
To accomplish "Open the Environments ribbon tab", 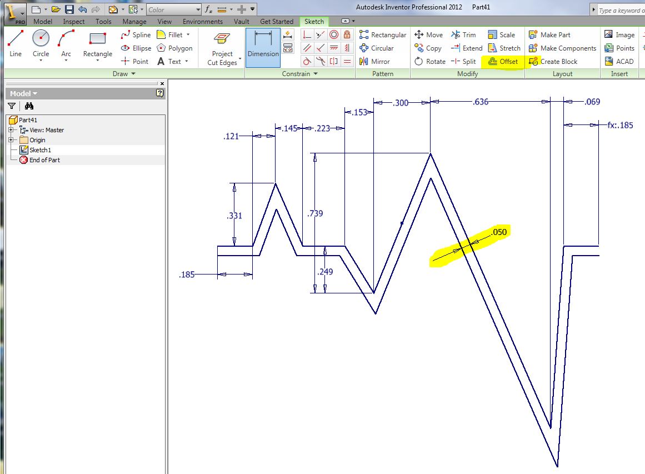I will (x=202, y=22).
